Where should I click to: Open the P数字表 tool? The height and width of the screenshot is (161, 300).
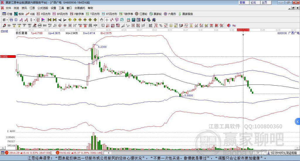[77, 14]
